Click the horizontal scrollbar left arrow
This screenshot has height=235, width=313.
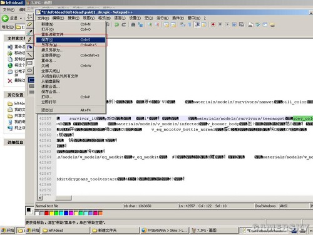40,197
